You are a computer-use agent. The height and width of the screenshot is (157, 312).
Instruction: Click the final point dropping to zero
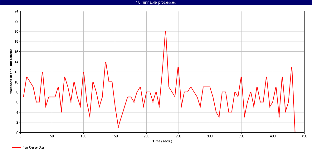[295, 132]
